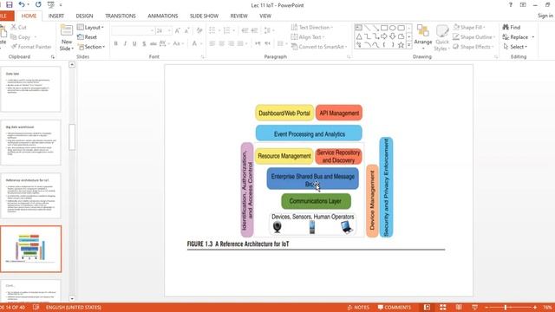Switch to the INSERT tab
555x312 pixels.
tap(56, 16)
